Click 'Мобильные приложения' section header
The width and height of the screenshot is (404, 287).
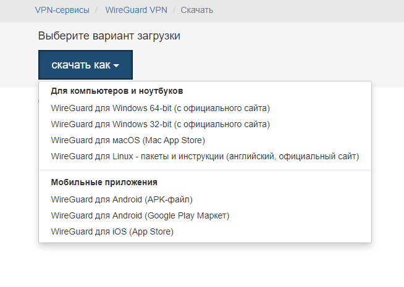click(104, 182)
